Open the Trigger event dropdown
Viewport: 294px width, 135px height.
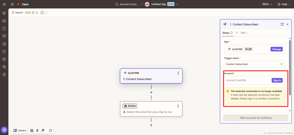click(254, 64)
